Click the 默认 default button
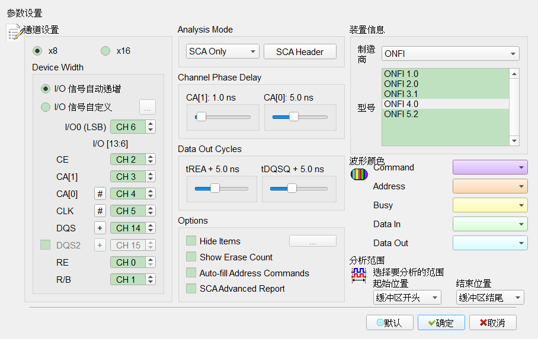538x339 pixels. (390, 322)
